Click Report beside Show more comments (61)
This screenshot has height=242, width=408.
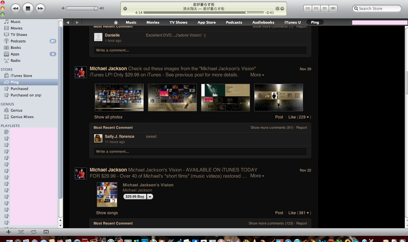[301, 127]
